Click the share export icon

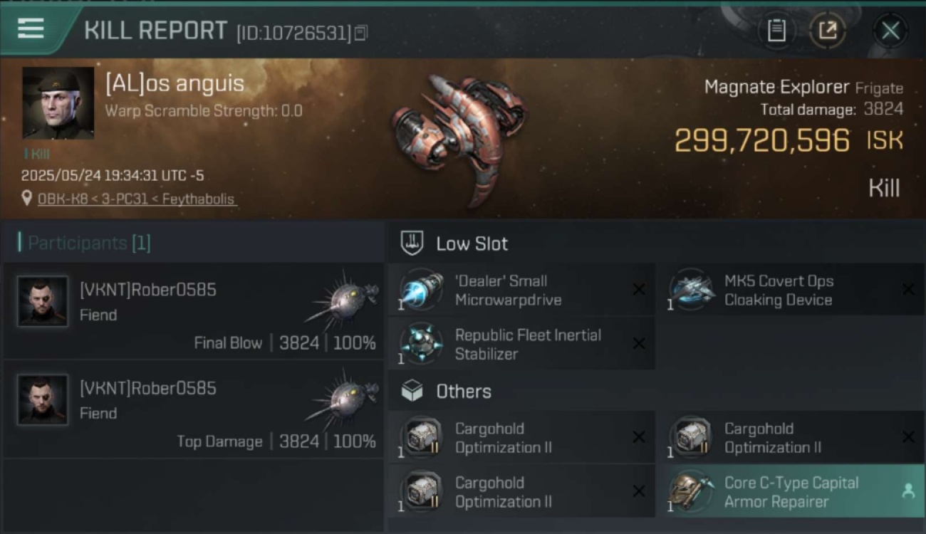pos(828,30)
